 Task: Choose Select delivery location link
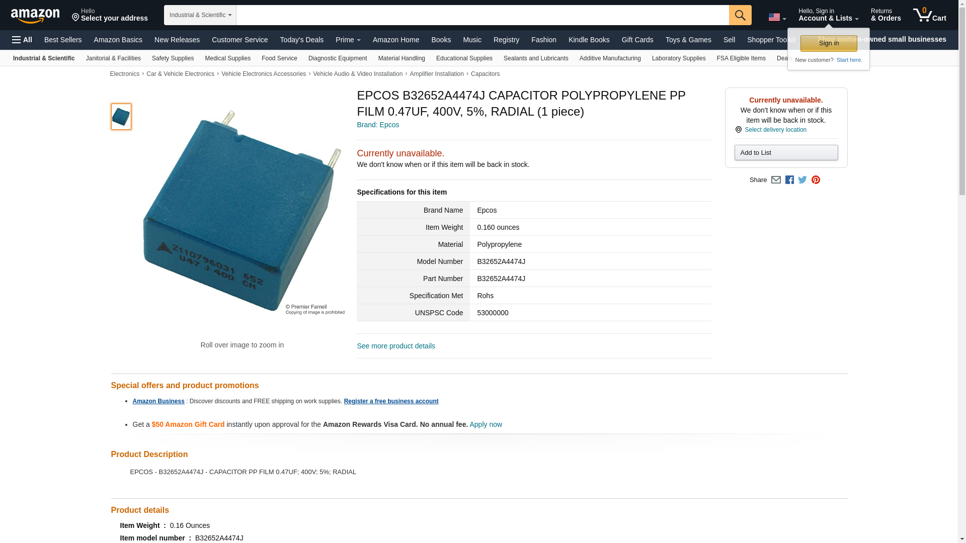click(x=775, y=130)
